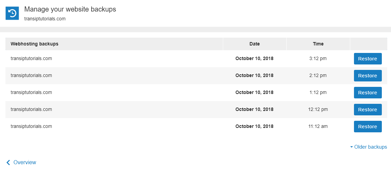Click the backup restore clock icon
The image size is (391, 171).
point(12,13)
